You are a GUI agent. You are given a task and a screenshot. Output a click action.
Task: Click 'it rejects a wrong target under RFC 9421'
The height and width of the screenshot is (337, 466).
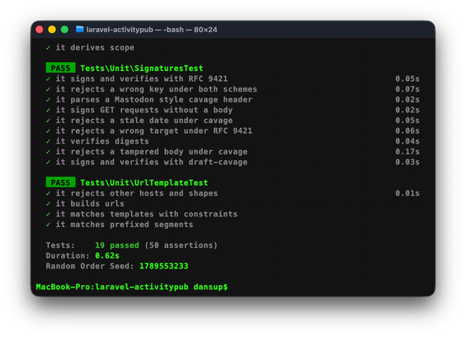point(154,131)
